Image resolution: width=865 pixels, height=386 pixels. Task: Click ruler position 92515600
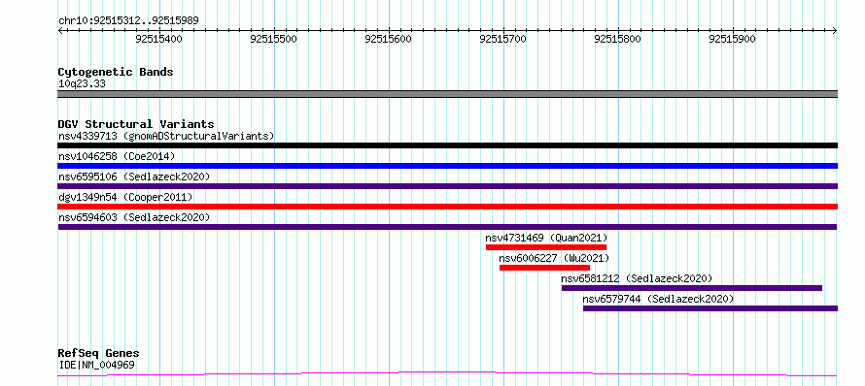[389, 39]
